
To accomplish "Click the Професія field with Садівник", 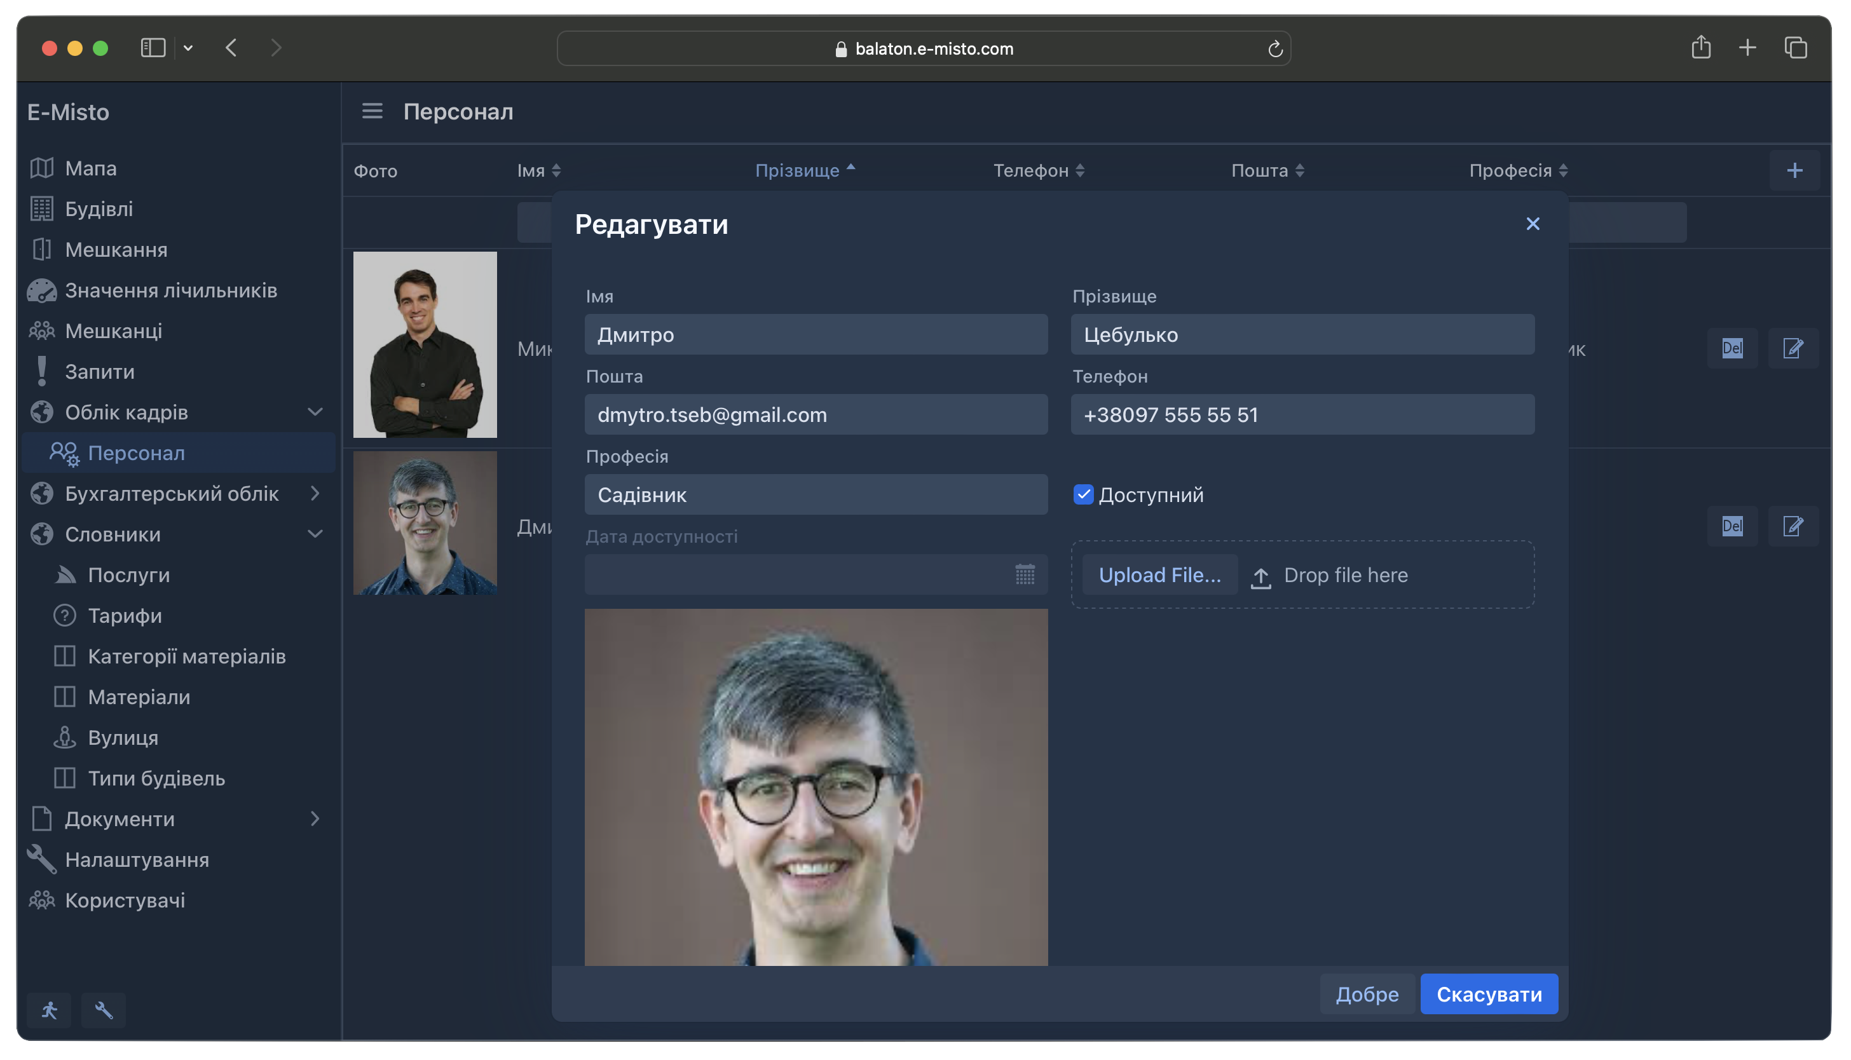I will coord(816,495).
